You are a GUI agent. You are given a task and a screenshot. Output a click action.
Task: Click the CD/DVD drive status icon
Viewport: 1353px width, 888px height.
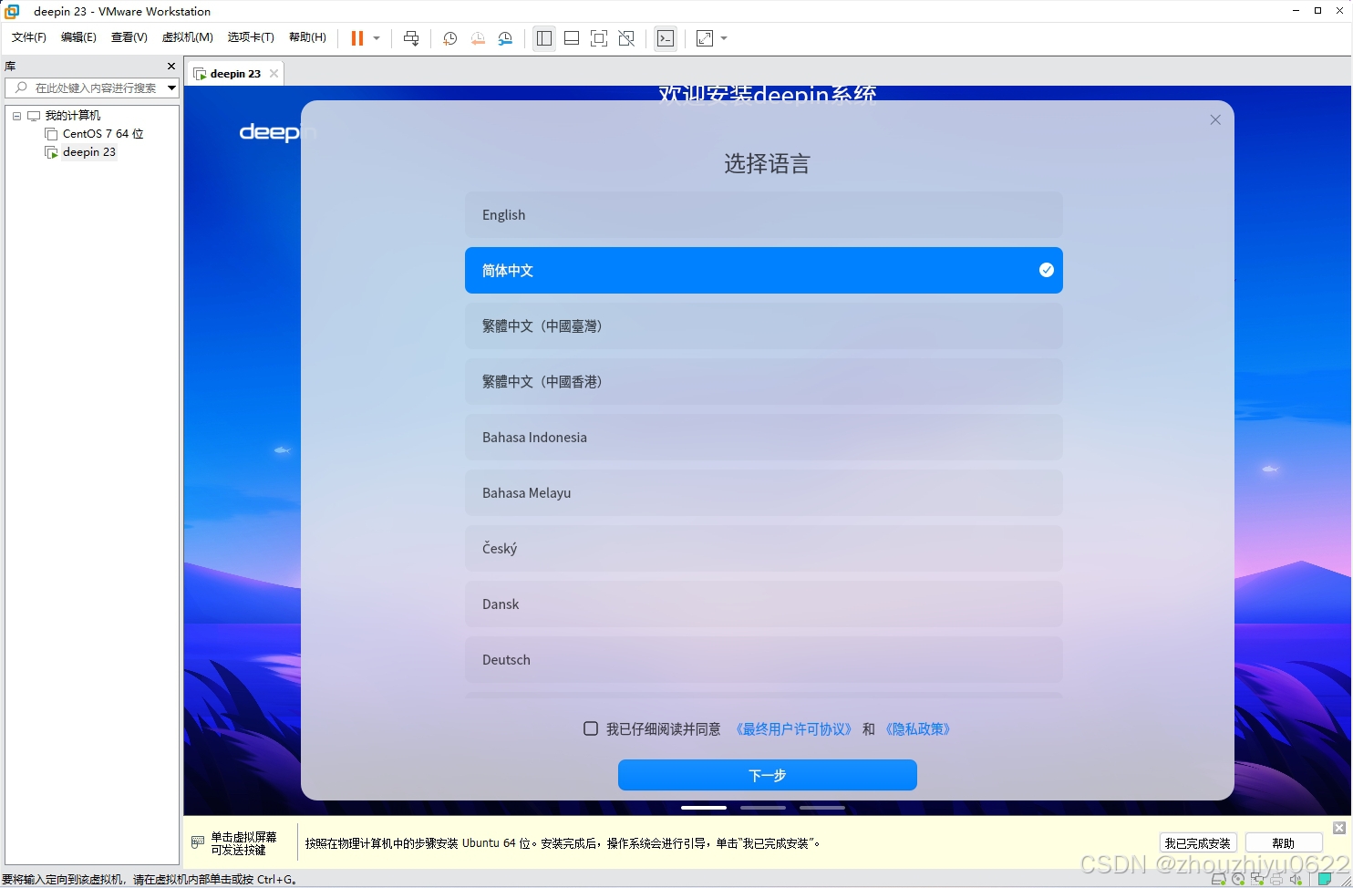click(x=1238, y=880)
